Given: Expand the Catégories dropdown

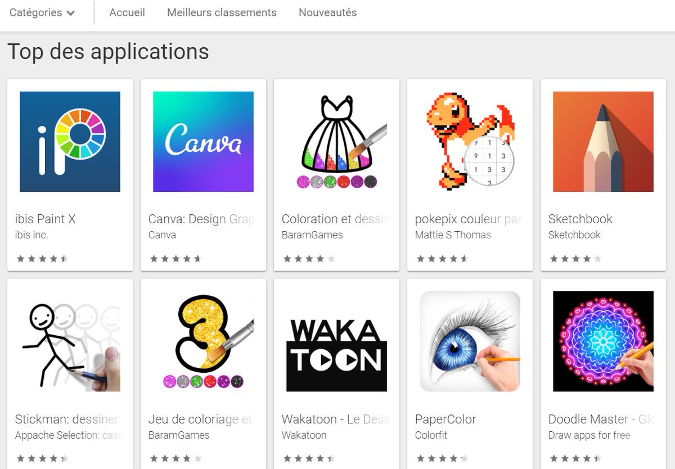Looking at the screenshot, I should click(x=42, y=13).
